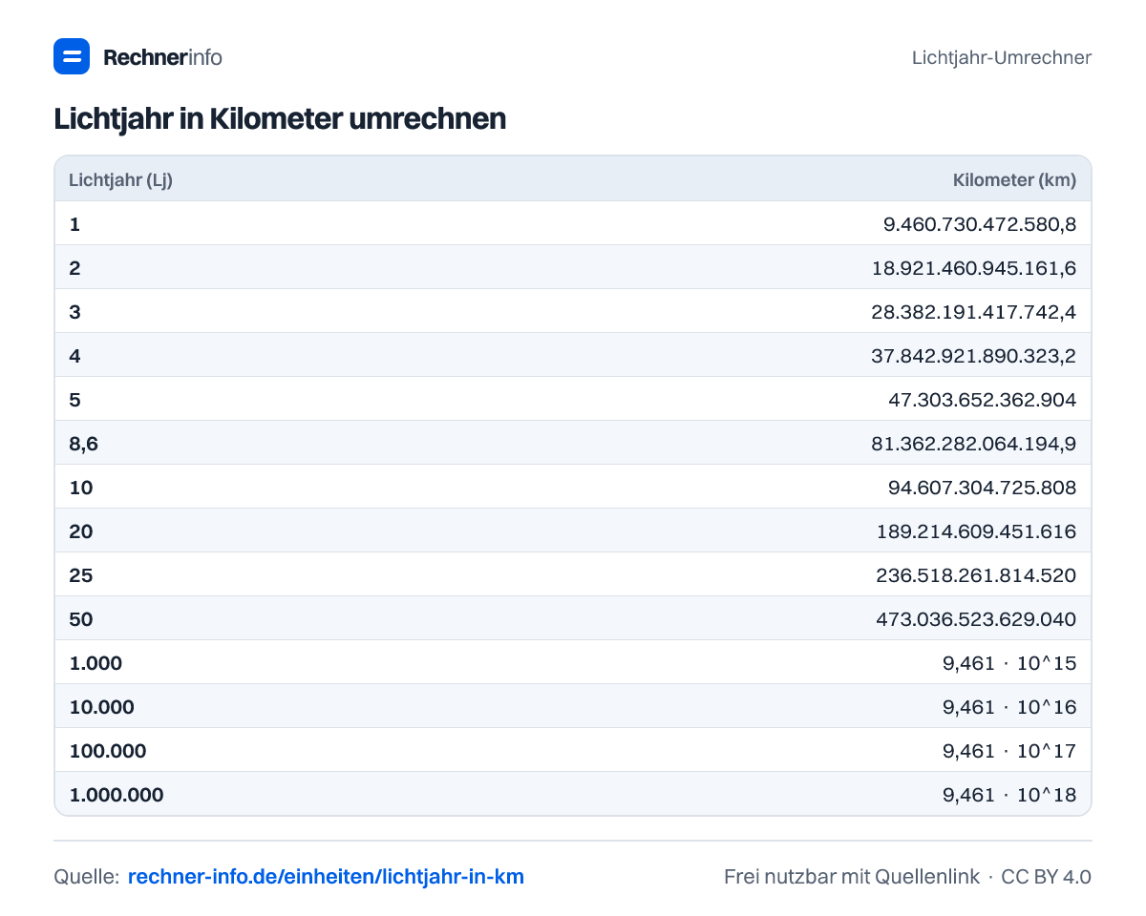Select the row labeled 3 Lichtjahre
Image resolution: width=1146 pixels, height=916 pixels.
click(x=573, y=311)
